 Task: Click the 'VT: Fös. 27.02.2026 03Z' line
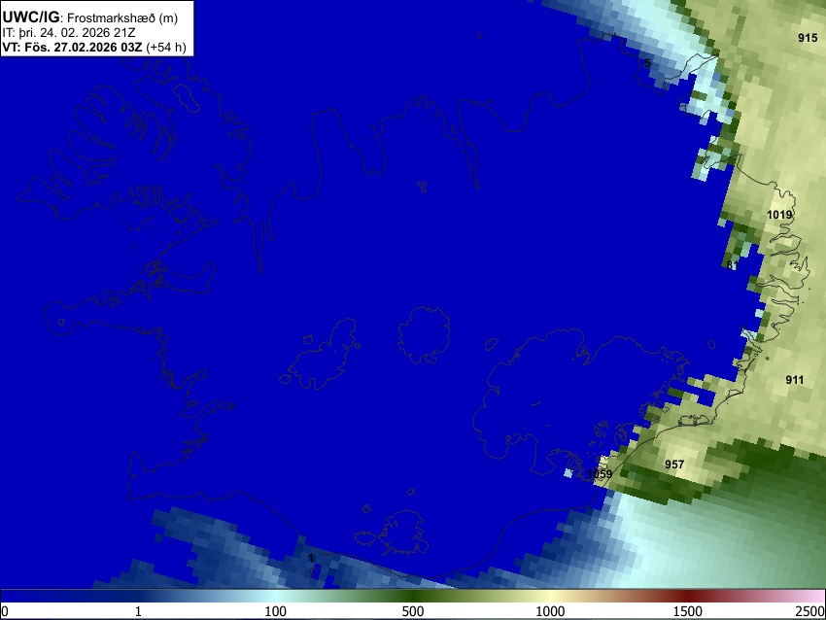94,47
